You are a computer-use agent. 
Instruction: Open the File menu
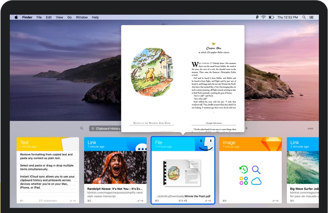pos(39,17)
